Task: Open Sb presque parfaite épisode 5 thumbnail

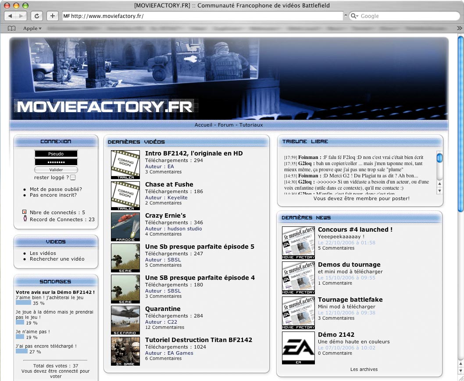Action: tap(125, 258)
